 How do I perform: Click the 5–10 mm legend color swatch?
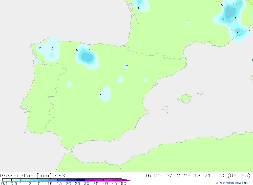click(x=44, y=180)
